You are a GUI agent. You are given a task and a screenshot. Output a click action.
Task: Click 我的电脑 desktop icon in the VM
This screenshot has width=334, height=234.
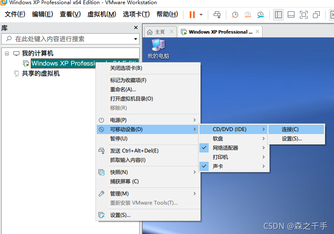pyautogui.click(x=158, y=49)
